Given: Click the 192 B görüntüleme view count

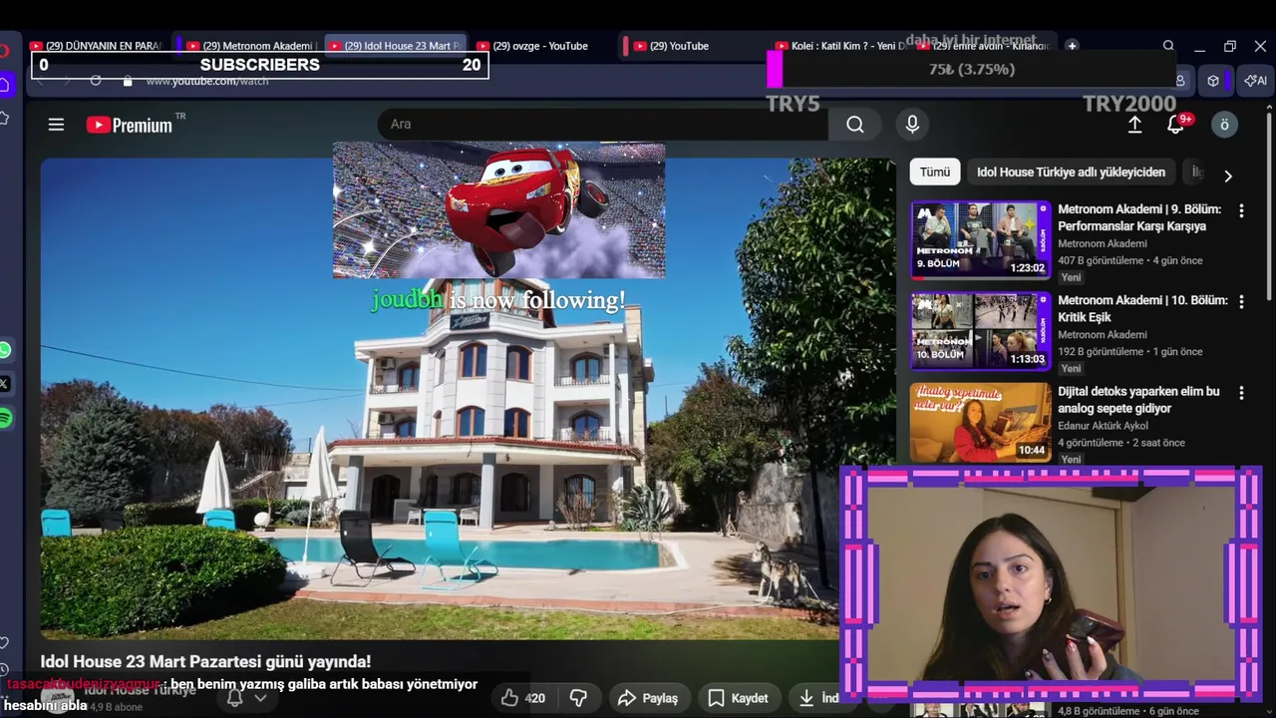Looking at the screenshot, I should [1102, 351].
